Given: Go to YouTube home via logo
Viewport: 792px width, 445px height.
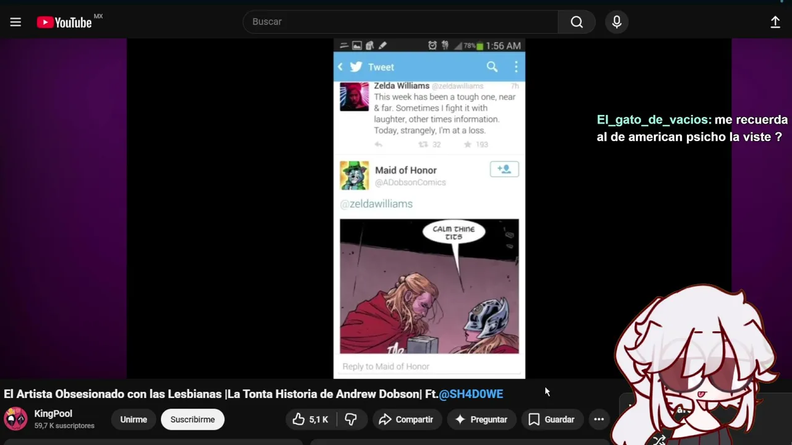Looking at the screenshot, I should point(64,22).
